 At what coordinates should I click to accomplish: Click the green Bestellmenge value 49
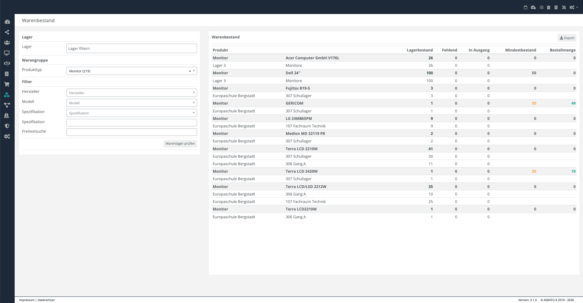pyautogui.click(x=573, y=103)
